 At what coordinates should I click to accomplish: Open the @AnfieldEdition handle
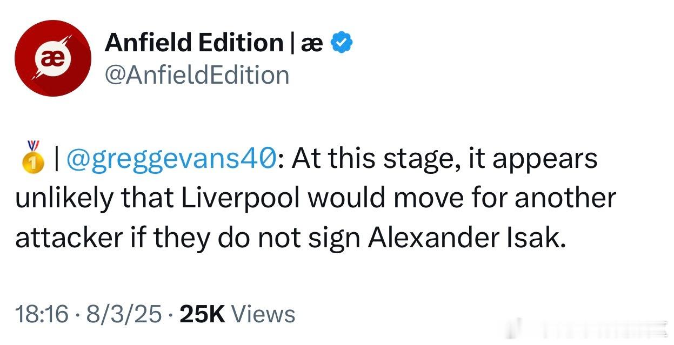point(197,75)
